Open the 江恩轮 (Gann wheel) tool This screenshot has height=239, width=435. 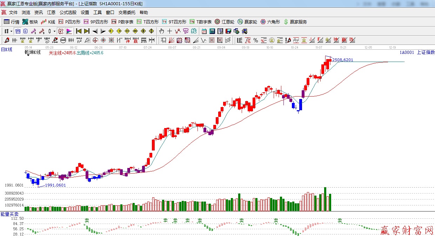pyautogui.click(x=225, y=22)
